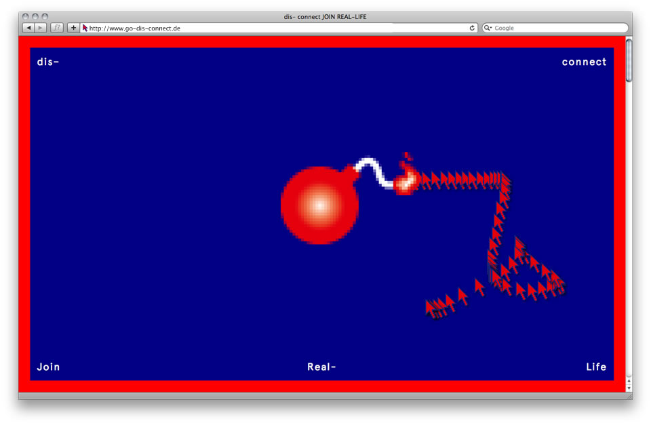Open the 'Real-' link
The image size is (651, 425).
[321, 367]
